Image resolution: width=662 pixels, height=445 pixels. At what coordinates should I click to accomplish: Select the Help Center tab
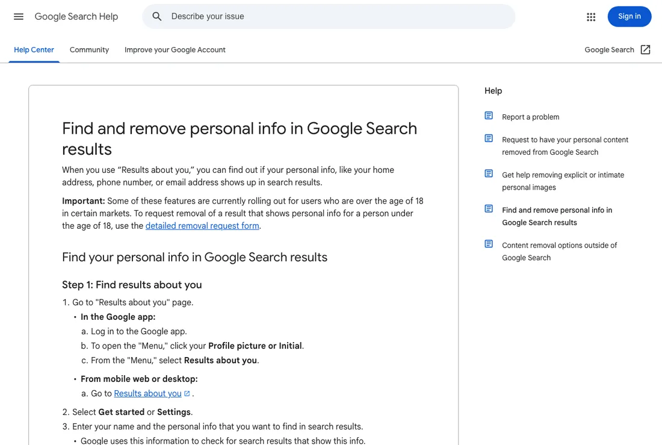click(34, 50)
